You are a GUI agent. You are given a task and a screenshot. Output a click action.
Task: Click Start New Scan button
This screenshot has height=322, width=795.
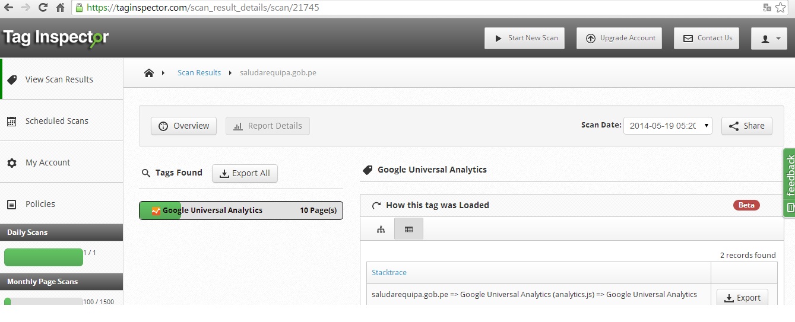click(x=524, y=38)
